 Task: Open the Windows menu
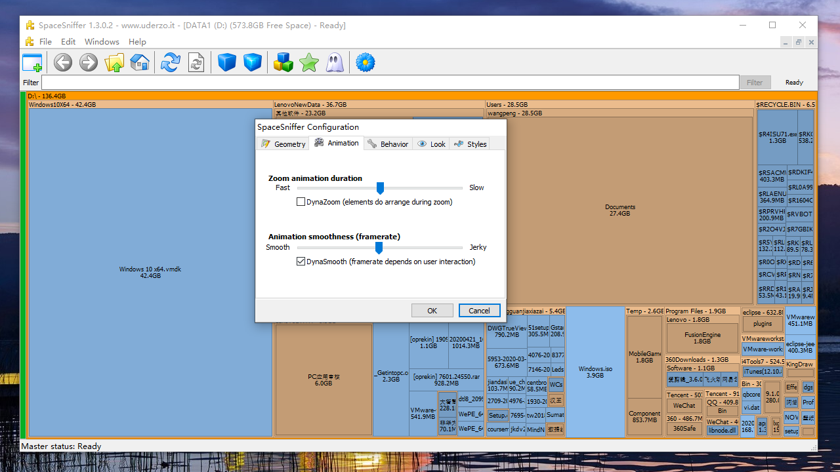coord(102,41)
